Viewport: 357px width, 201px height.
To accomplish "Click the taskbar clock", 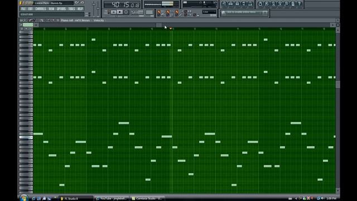I will click(331, 199).
